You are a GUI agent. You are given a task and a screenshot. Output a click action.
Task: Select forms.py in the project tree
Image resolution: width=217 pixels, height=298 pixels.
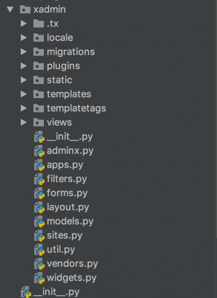coord(67,193)
